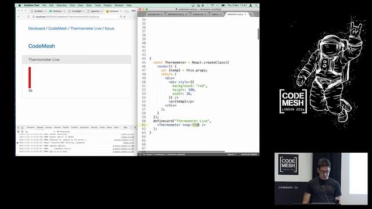Screen dimensions: 372x209
Task: Open the Goto menu
Action: coord(89,5)
